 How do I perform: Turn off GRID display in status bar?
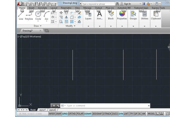65,114
